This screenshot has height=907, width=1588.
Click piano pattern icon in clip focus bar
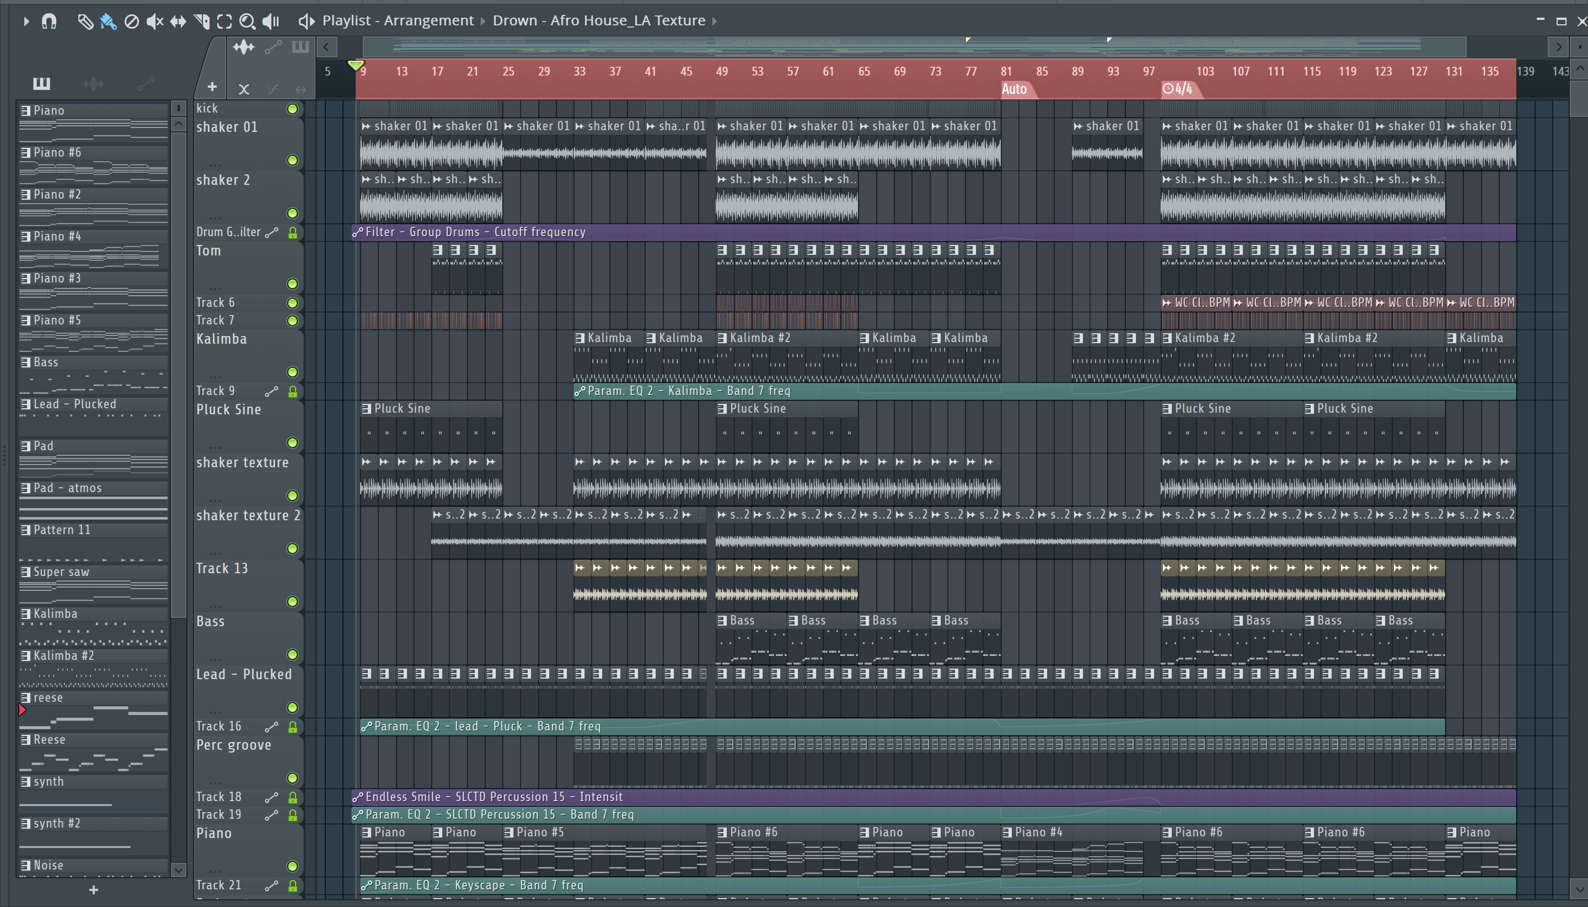(x=300, y=47)
